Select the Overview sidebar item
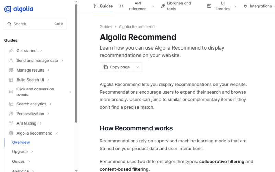 pos(21,142)
